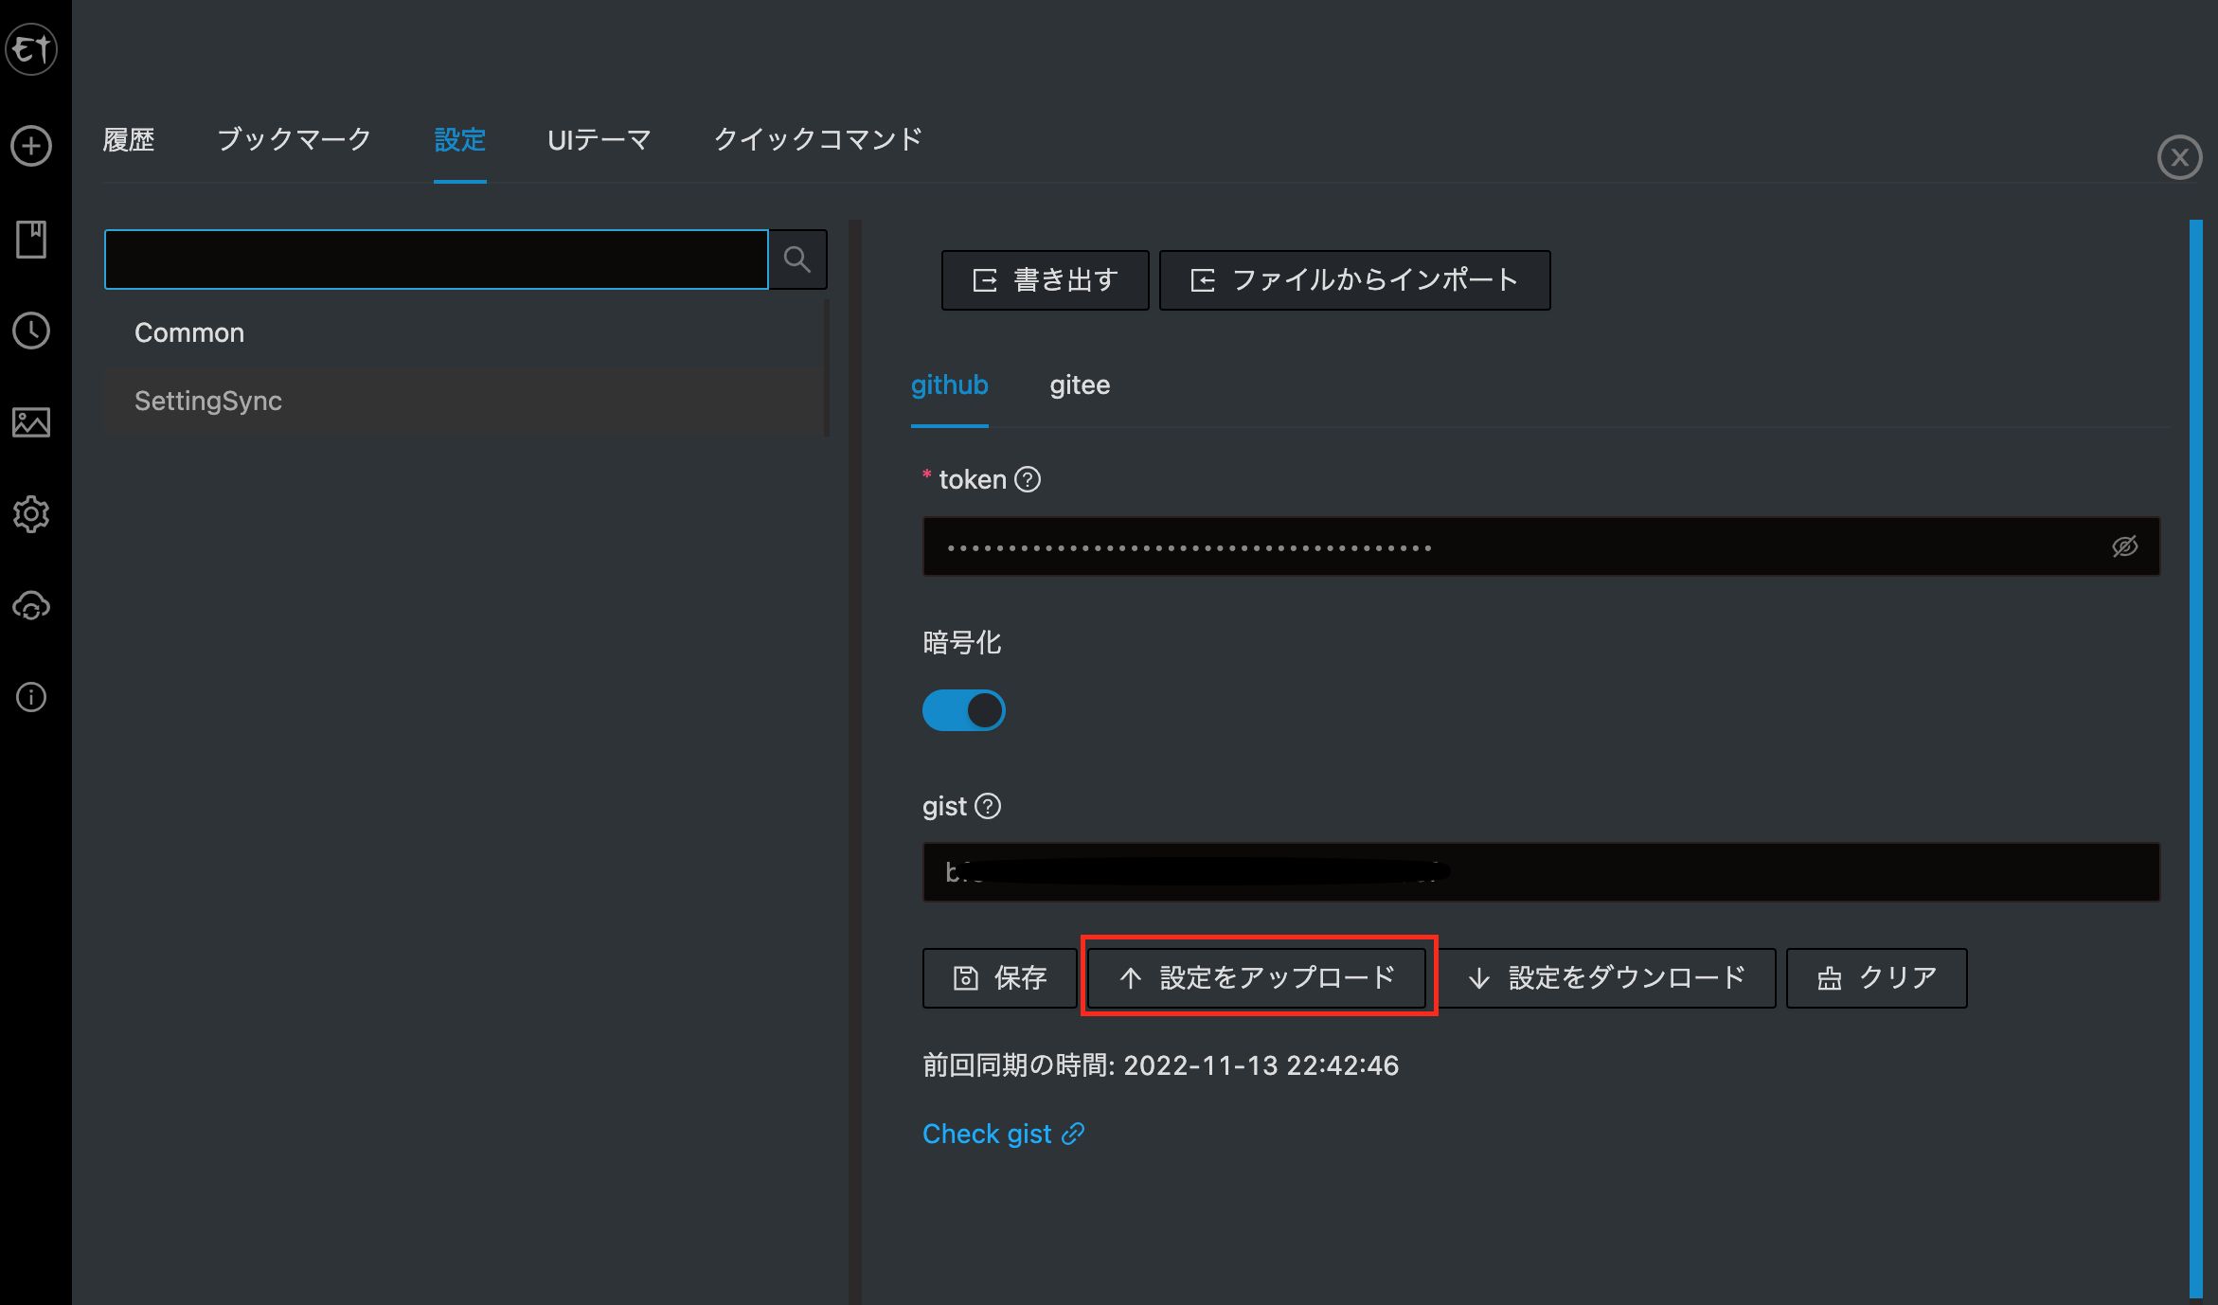The image size is (2218, 1305).
Task: Open new connection plus icon
Action: (x=31, y=147)
